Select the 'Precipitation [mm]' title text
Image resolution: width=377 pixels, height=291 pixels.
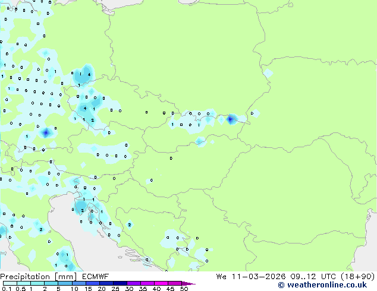(x=39, y=277)
